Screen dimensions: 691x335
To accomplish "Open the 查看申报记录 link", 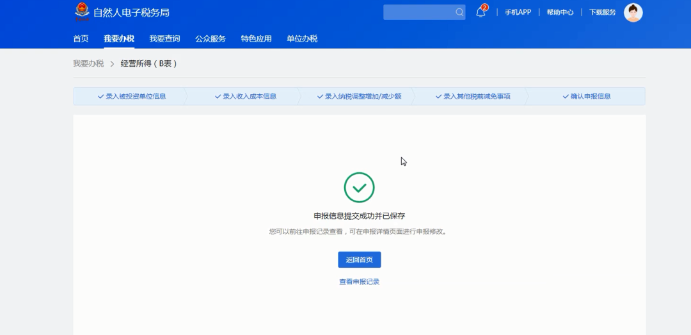I will (x=359, y=282).
